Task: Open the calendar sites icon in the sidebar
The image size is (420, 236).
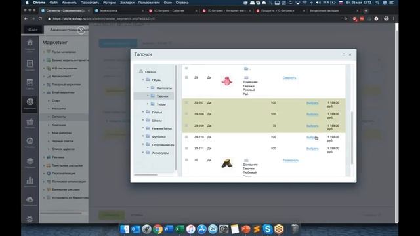Action: pos(30,83)
